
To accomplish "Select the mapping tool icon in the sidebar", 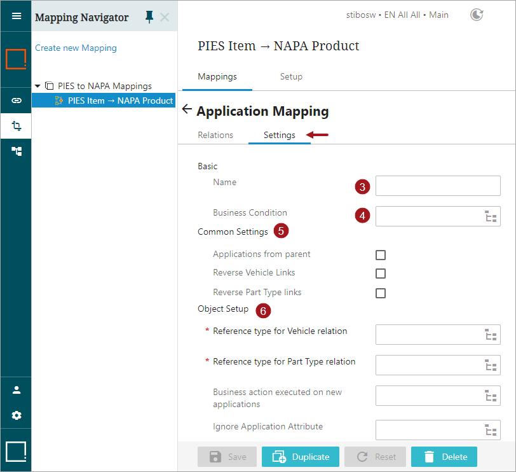I will coord(17,126).
